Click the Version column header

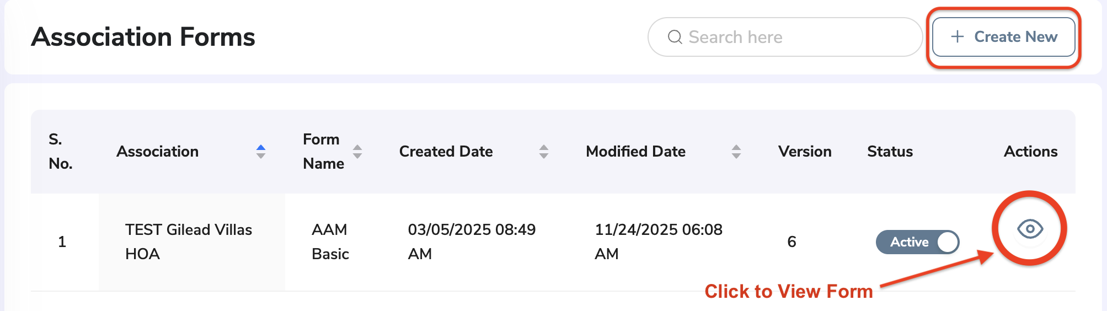click(805, 152)
